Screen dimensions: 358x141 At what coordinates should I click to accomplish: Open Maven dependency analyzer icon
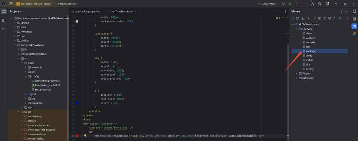click(x=341, y=18)
